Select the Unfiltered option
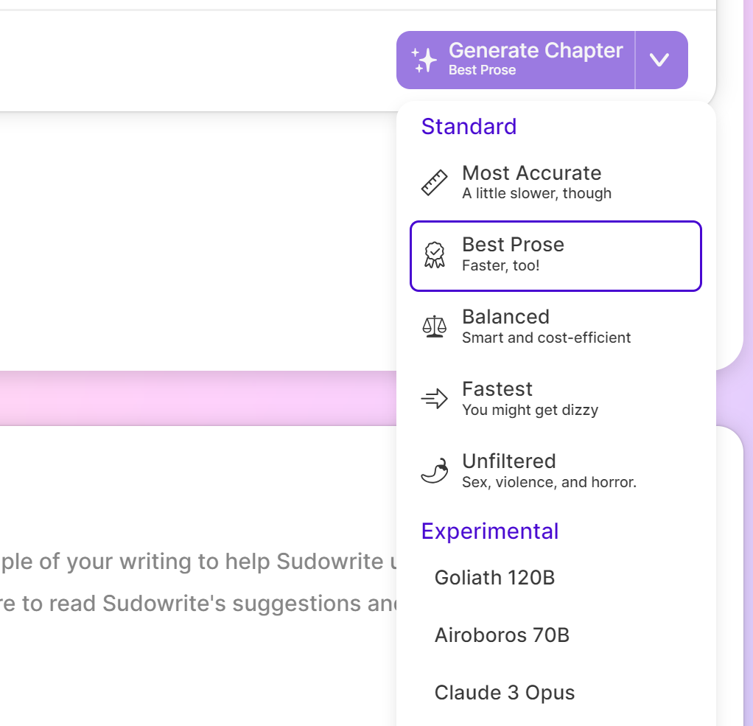Viewport: 753px width, 726px height. (x=556, y=472)
